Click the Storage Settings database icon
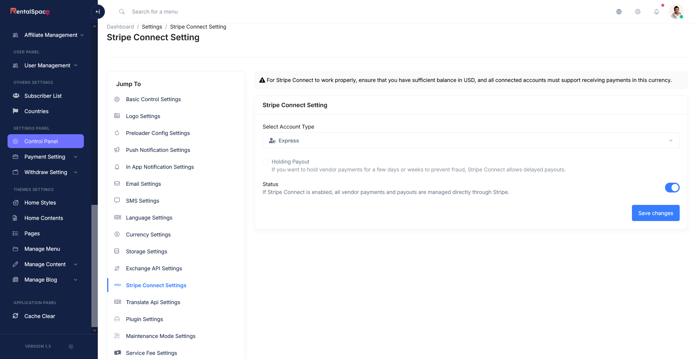This screenshot has height=359, width=697. [x=117, y=251]
